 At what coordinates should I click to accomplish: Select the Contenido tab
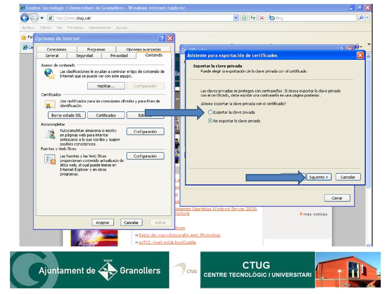pos(154,55)
